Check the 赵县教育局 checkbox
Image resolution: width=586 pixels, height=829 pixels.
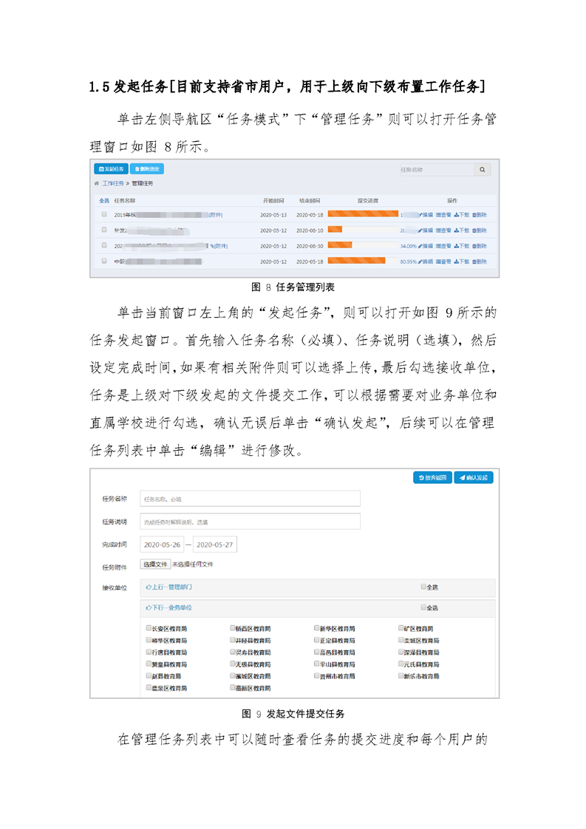[149, 675]
